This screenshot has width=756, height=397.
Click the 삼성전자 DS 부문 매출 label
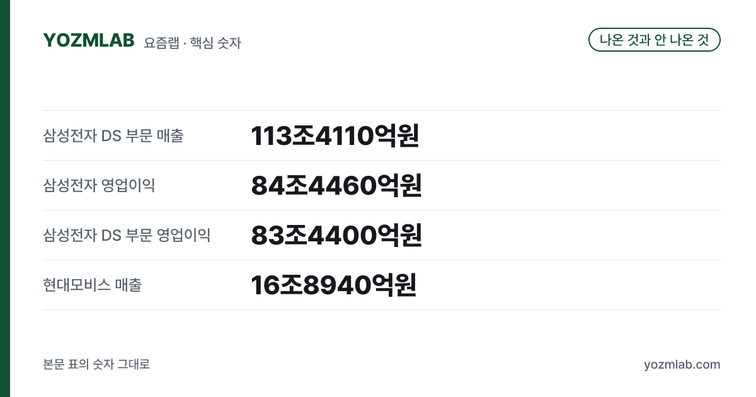[x=113, y=135]
